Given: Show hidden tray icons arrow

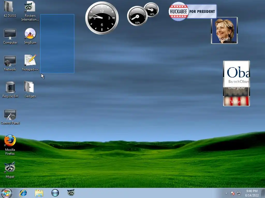Looking at the screenshot, I should [226, 193].
